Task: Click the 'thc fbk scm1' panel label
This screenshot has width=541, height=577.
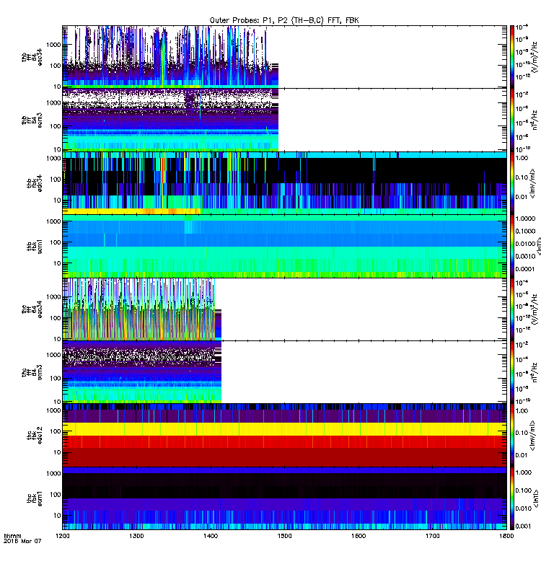Action: pos(35,498)
